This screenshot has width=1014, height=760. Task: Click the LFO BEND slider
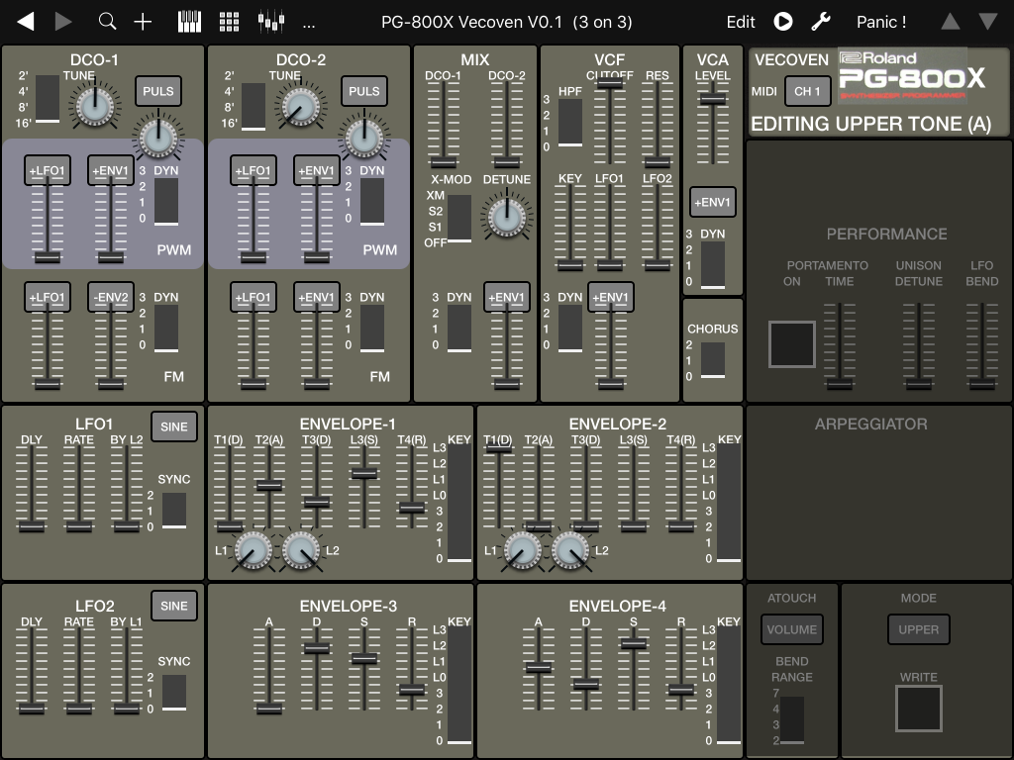[x=981, y=345]
